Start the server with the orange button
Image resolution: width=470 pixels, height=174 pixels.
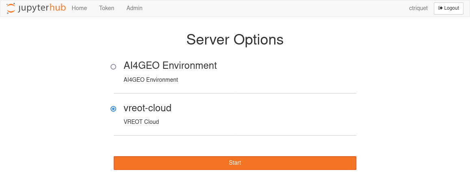[x=235, y=163]
